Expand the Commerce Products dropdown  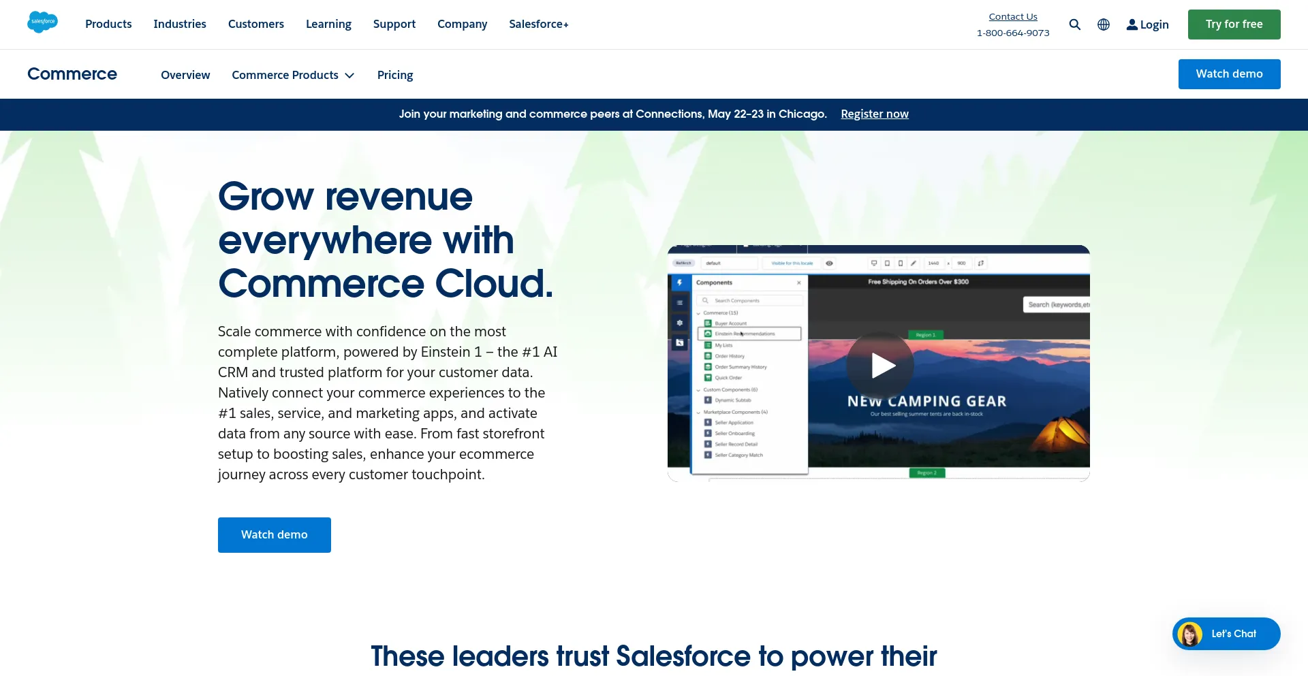[x=293, y=75]
